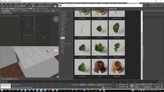This screenshot has height=92, width=164.
Task: Open the Tools menu
Action: point(11,4)
